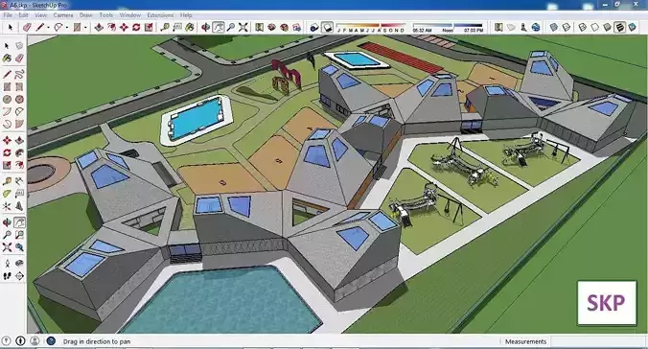Pick the Freehand tool in left toolbar
This screenshot has width=648, height=349.
[19, 75]
